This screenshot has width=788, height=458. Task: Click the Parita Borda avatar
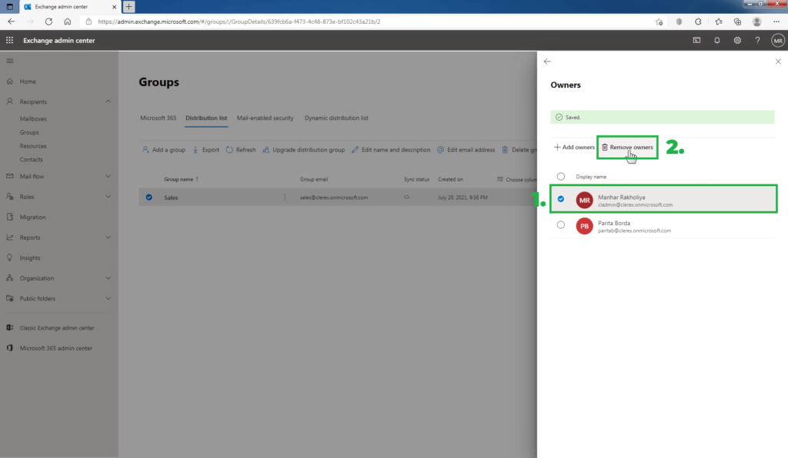coord(585,226)
